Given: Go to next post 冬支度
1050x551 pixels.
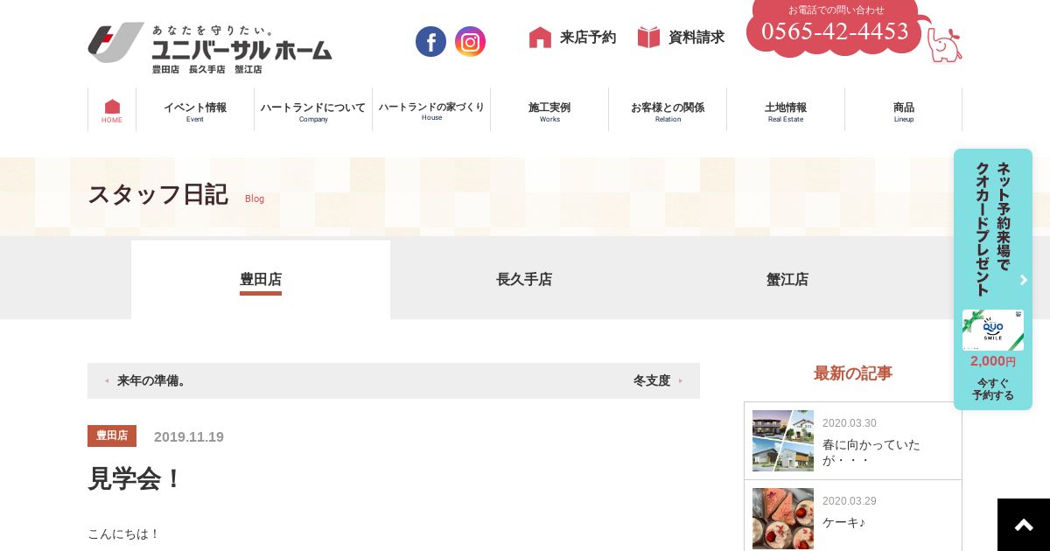Looking at the screenshot, I should pos(658,380).
